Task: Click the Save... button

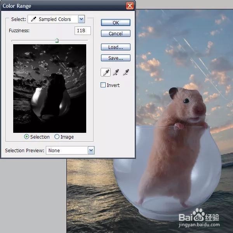Action: 116,58
